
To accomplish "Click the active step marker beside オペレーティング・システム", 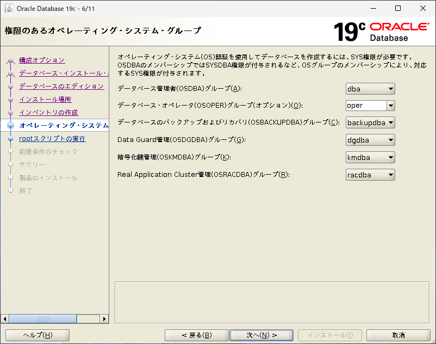I will 10,126.
